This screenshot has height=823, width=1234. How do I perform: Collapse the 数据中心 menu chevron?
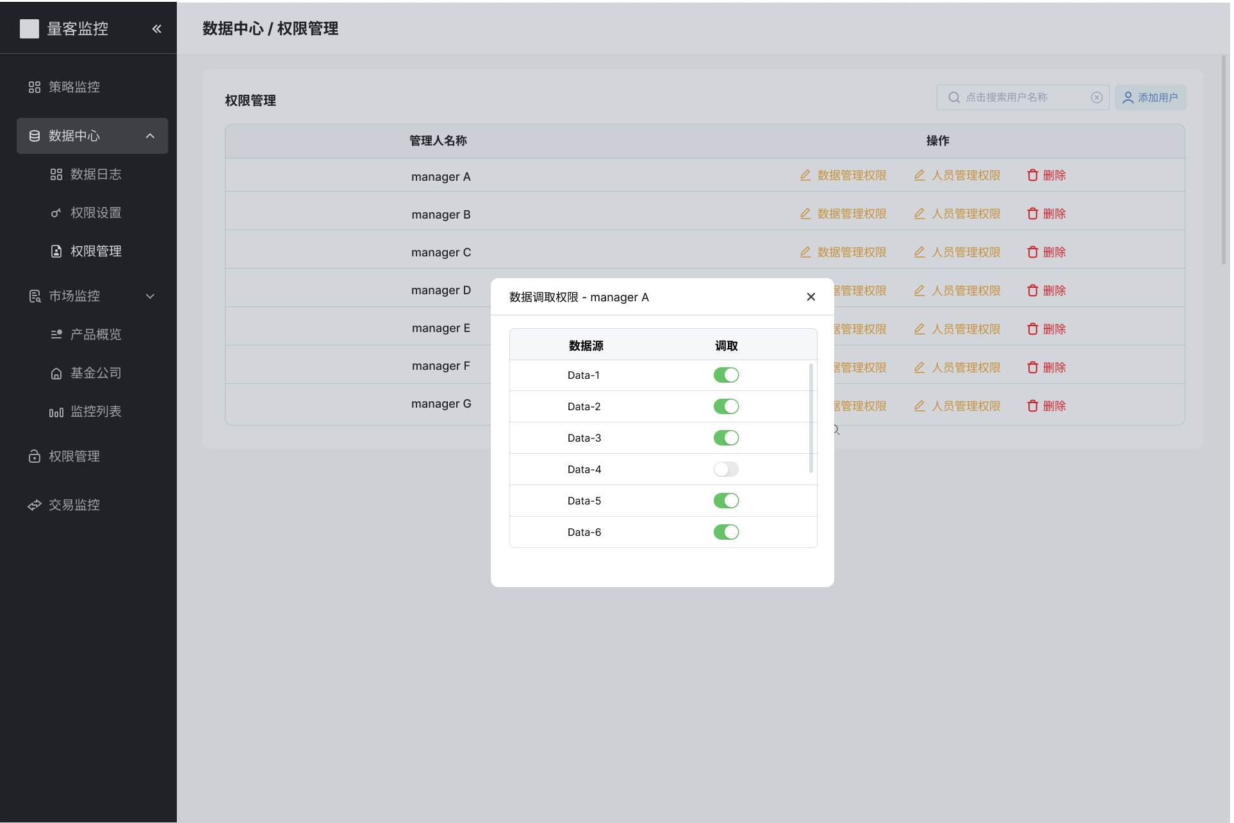point(150,136)
